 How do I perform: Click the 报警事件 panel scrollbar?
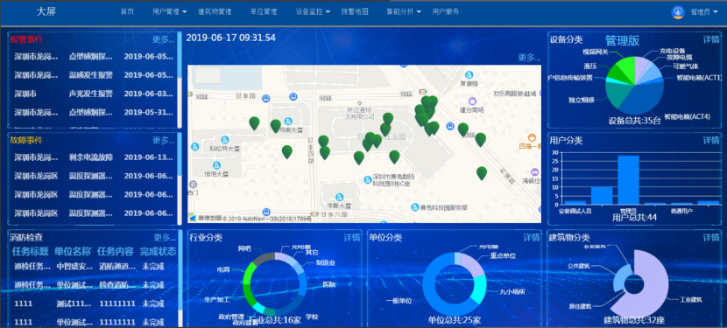click(180, 79)
